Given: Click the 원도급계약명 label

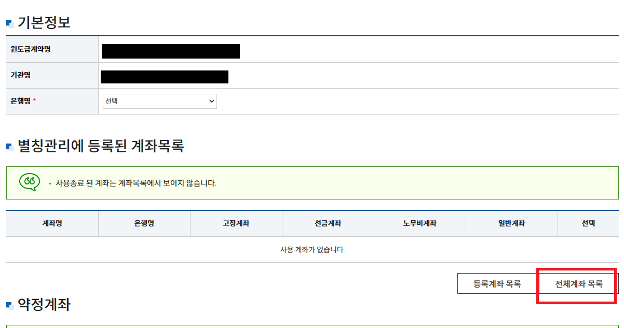Looking at the screenshot, I should [x=31, y=49].
